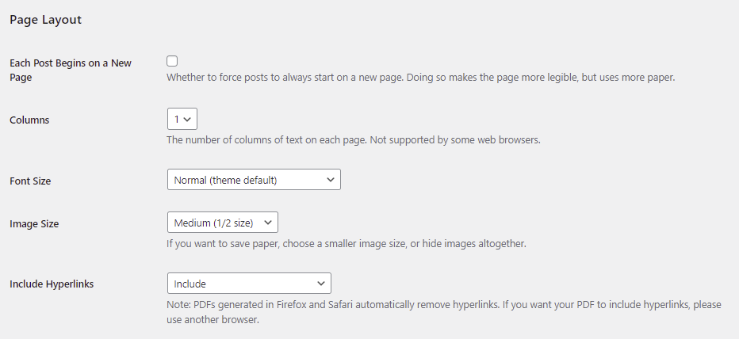Open the Image Size dropdown
This screenshot has height=339, width=739.
pos(222,223)
